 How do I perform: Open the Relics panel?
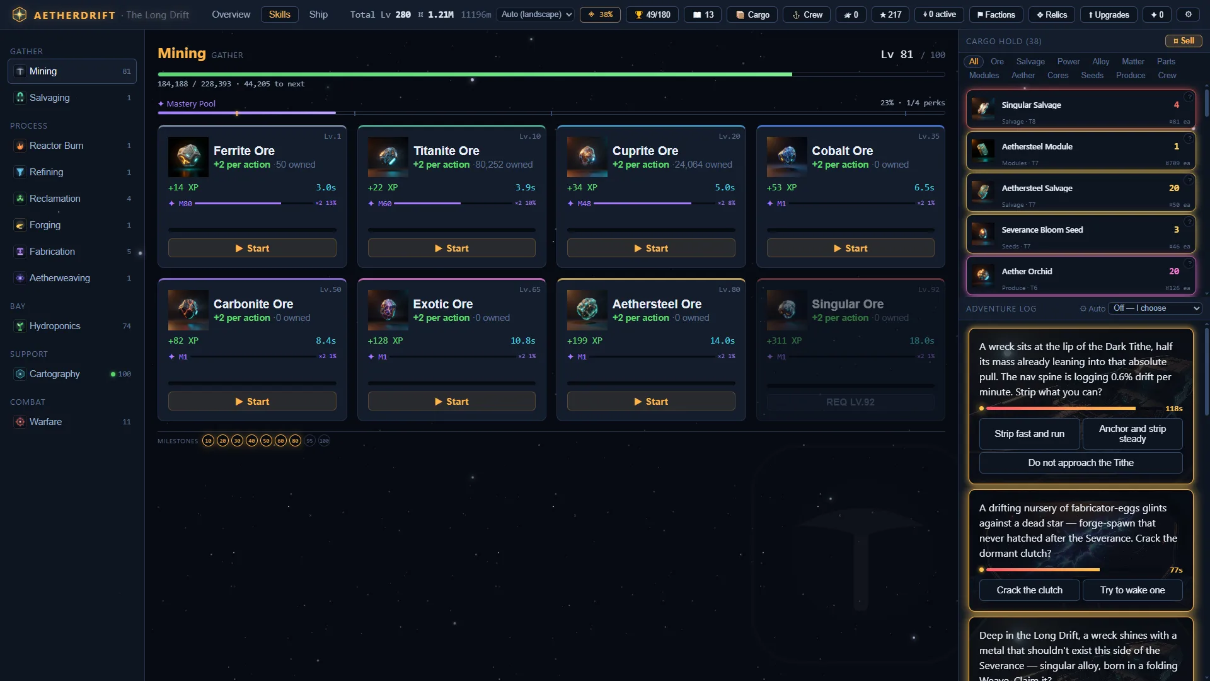[1051, 15]
